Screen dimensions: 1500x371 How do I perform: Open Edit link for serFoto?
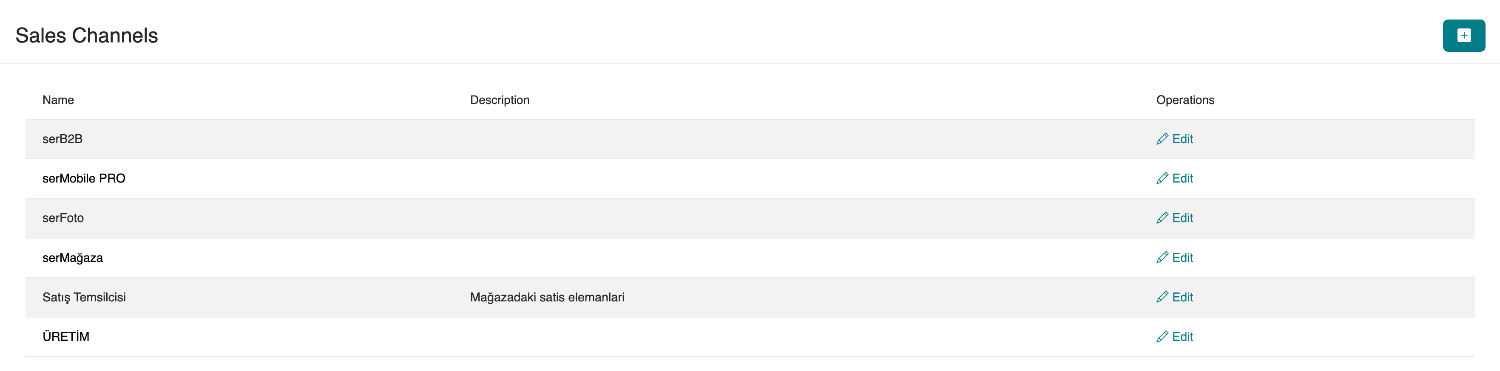[1183, 218]
